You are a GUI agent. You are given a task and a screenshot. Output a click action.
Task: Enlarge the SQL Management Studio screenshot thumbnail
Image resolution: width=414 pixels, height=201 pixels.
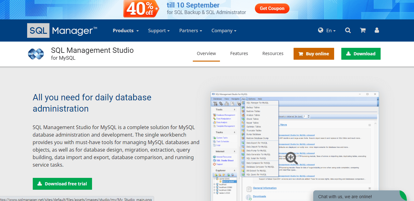(295, 146)
